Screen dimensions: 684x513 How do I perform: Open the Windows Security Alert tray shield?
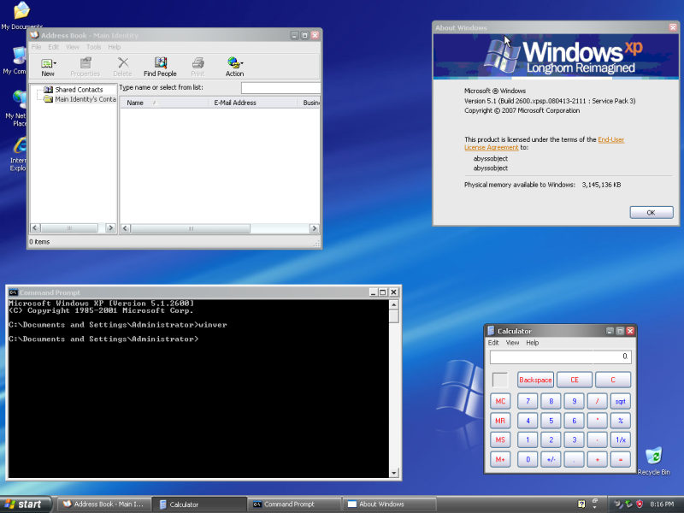tap(639, 504)
